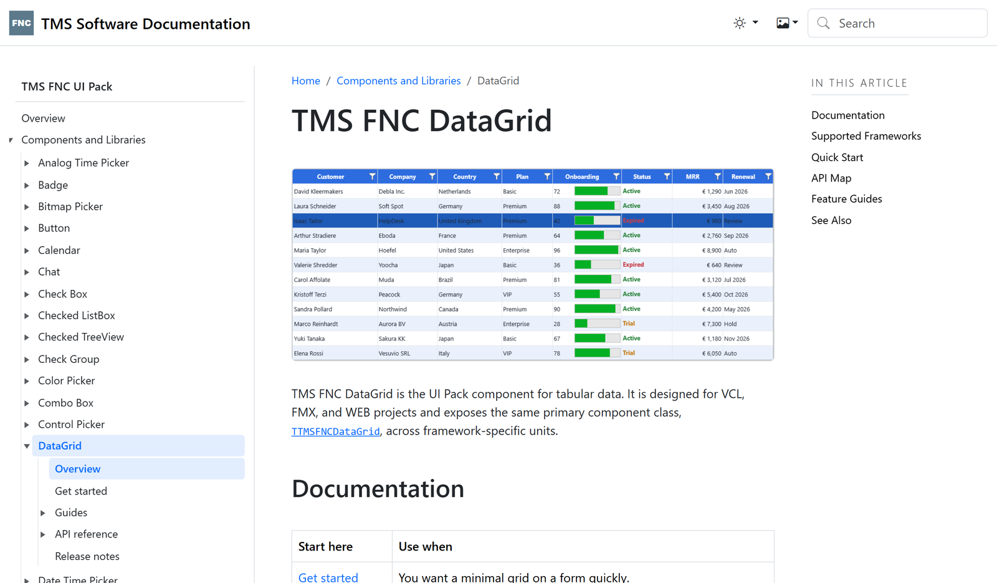The height and width of the screenshot is (583, 997).
Task: Expand the Guides subsection arrow
Action: point(43,513)
